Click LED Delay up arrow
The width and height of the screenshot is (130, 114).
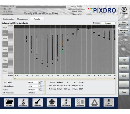[x=42, y=82]
